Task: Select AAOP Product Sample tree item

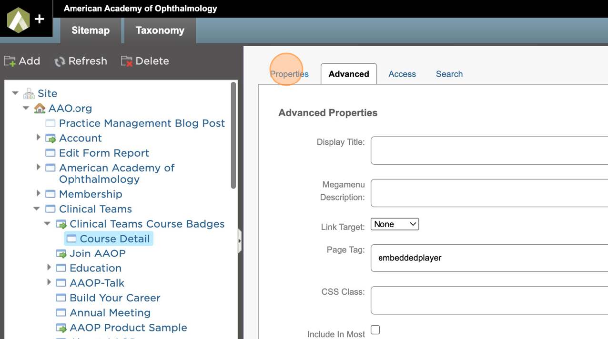Action: [x=128, y=328]
